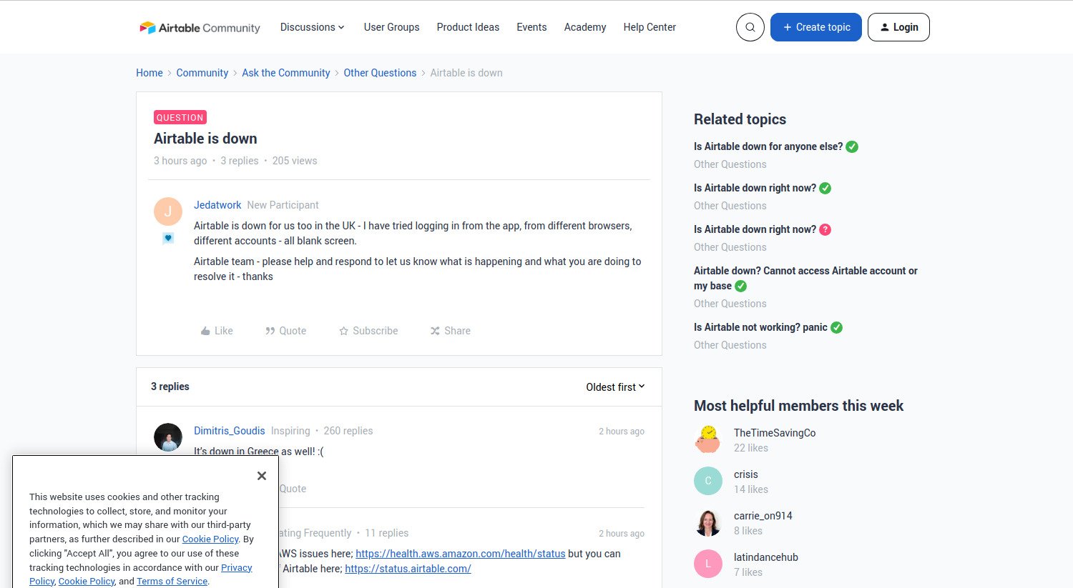Open the Oldest first sort dropdown
The width and height of the screenshot is (1073, 588).
(x=615, y=387)
